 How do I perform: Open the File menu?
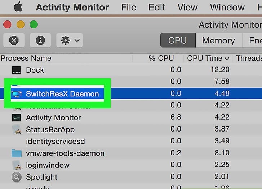coord(129,7)
